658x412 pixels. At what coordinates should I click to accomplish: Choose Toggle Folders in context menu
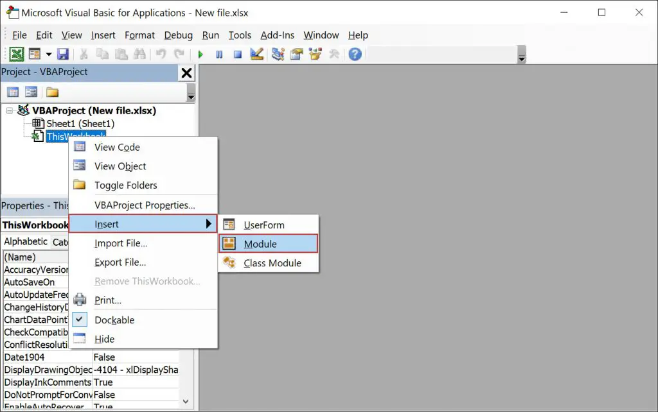coord(143,185)
